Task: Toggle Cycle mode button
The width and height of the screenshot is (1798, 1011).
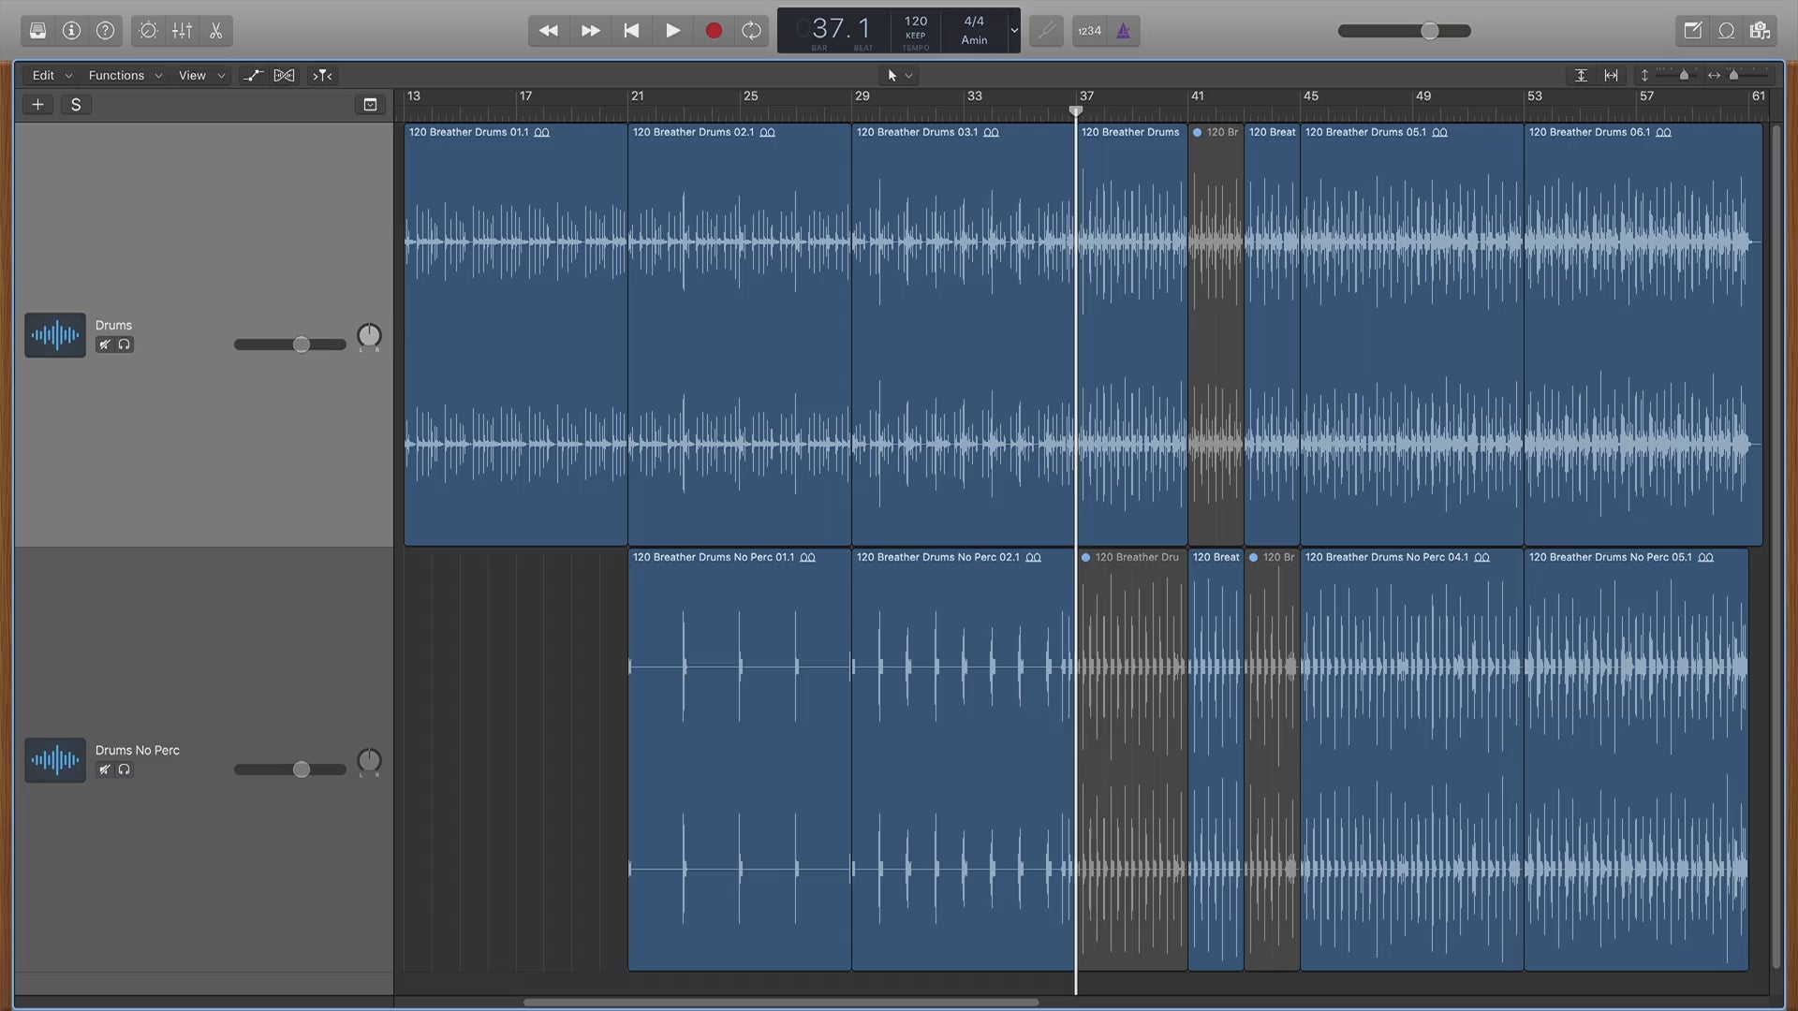Action: pyautogui.click(x=751, y=31)
